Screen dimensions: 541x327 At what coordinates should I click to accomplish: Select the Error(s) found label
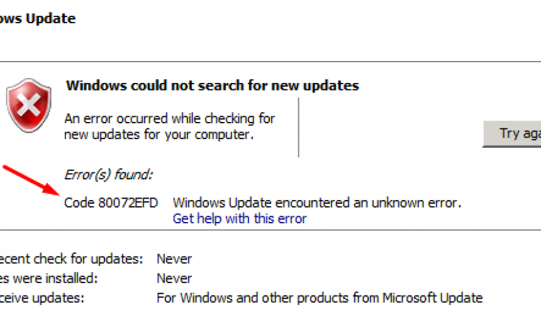pos(108,175)
